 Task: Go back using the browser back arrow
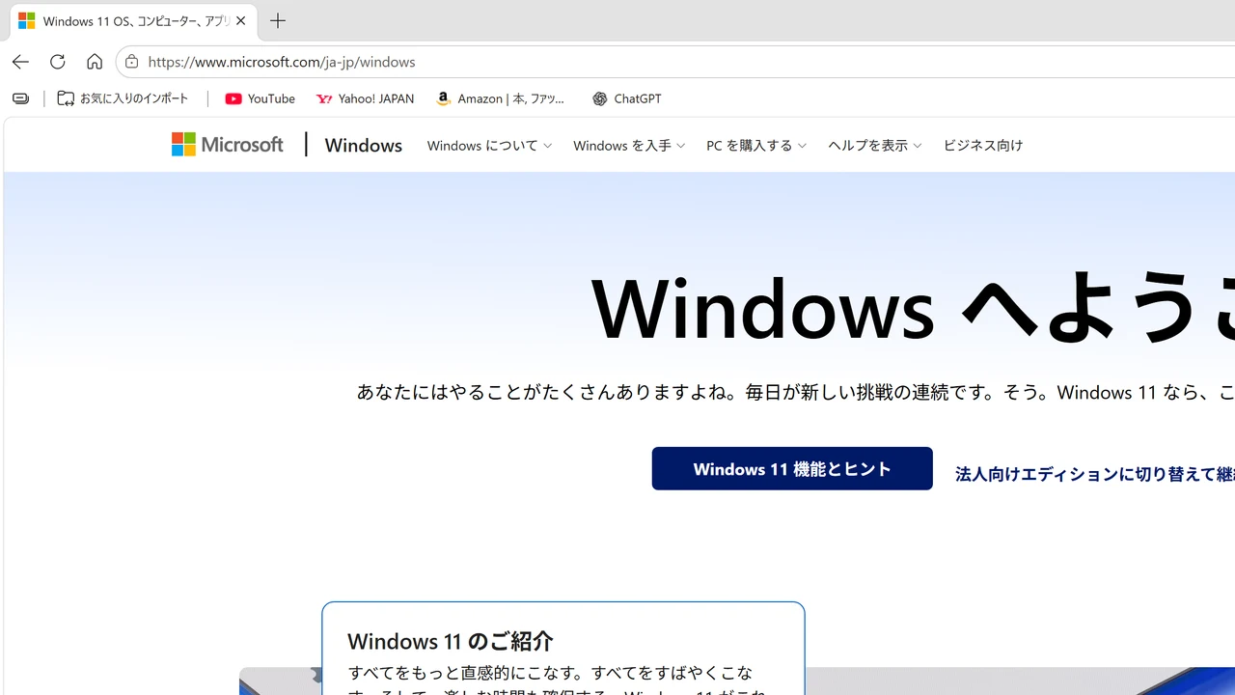pos(20,62)
